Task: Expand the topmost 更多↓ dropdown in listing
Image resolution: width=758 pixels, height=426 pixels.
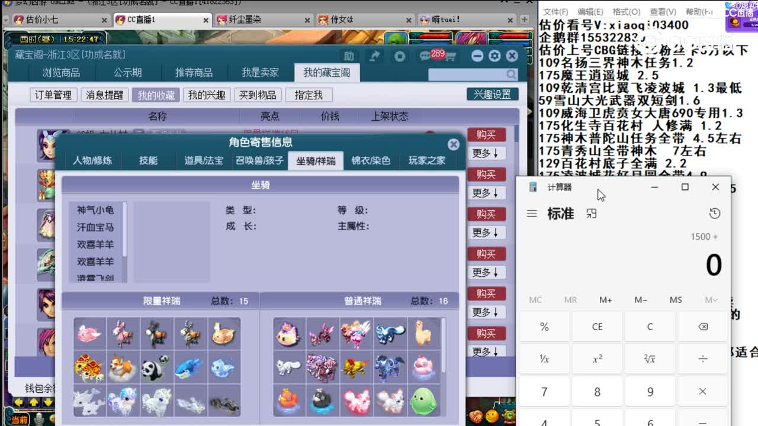Action: pyautogui.click(x=486, y=153)
